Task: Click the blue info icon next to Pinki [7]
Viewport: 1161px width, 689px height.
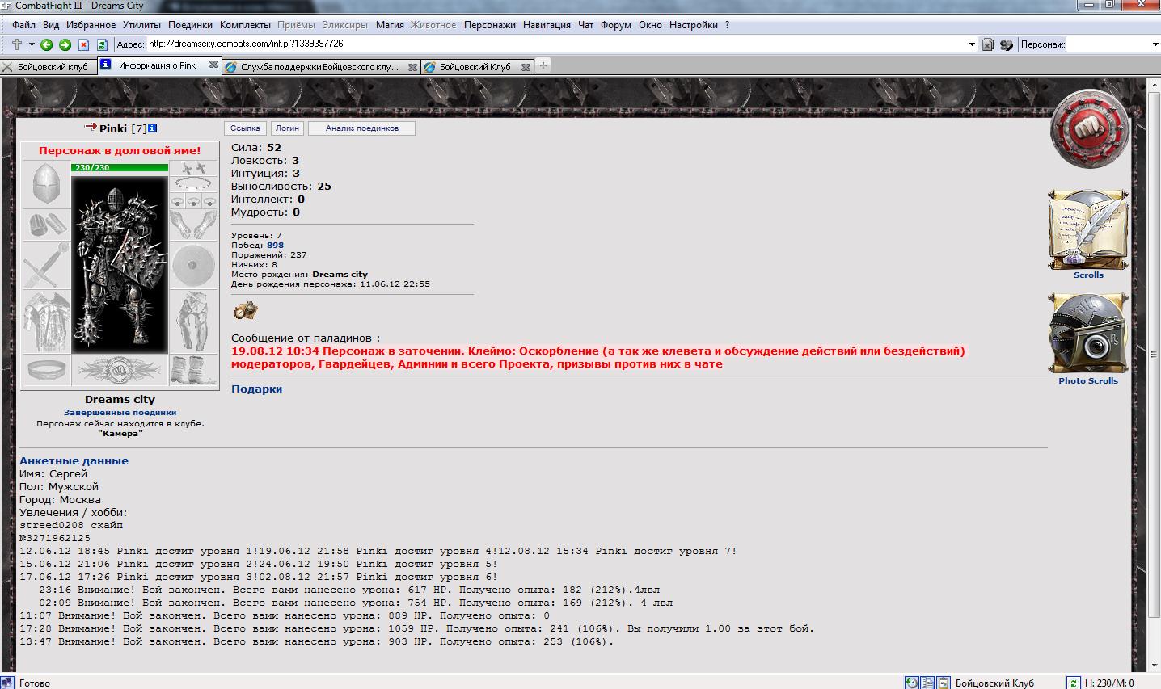Action: click(153, 128)
